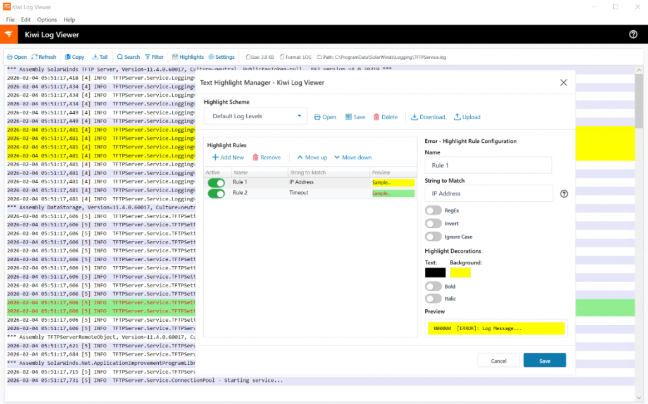Screen dimensions: 648x404
Task: Open a log file from main toolbar
Action: click(x=17, y=57)
